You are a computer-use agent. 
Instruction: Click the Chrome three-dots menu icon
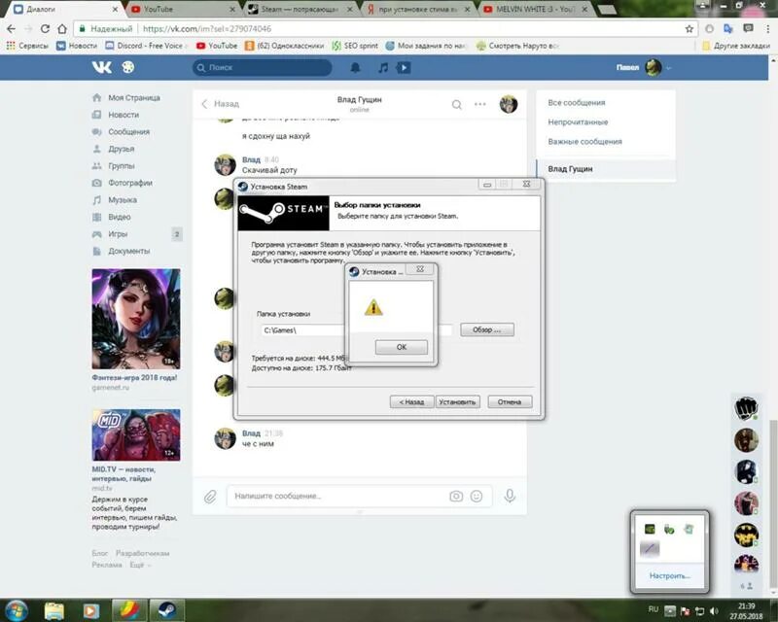coord(768,29)
